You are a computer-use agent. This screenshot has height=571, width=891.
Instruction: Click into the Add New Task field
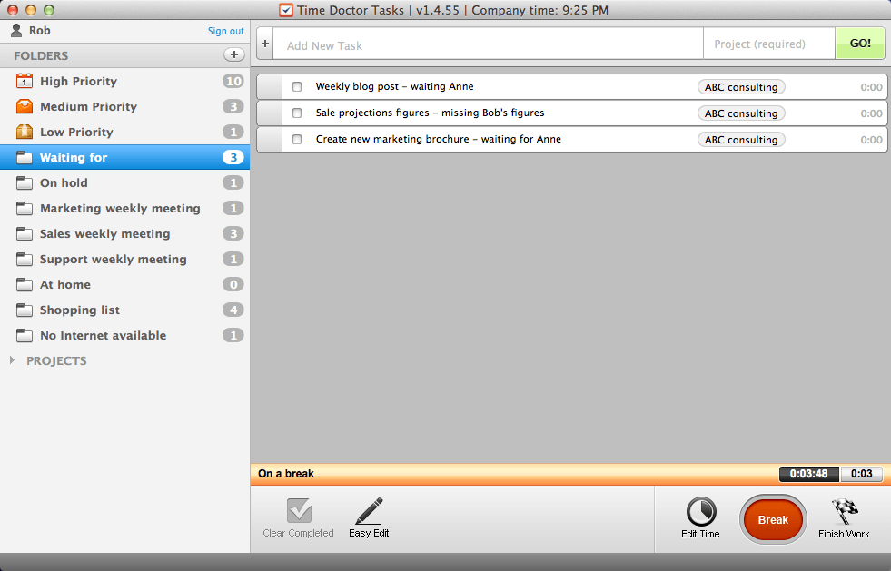[490, 44]
